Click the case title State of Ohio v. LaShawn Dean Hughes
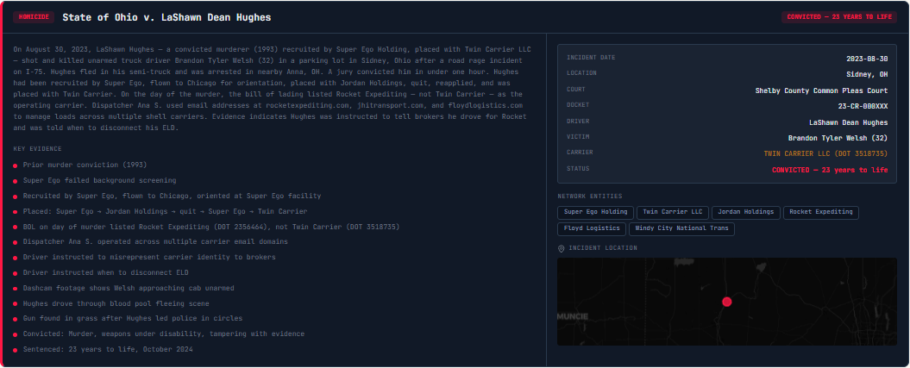Viewport: 910px width, 368px height. (166, 17)
